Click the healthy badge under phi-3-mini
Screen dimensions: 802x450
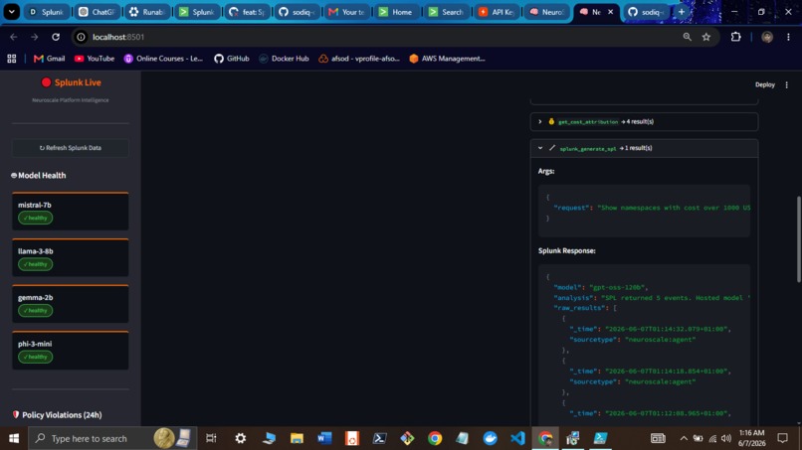35,357
